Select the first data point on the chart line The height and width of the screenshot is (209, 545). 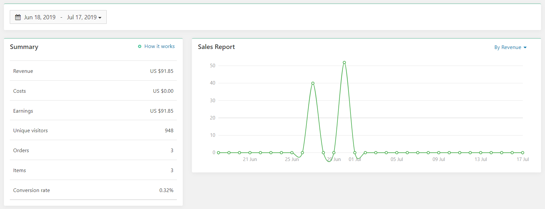[x=218, y=153]
